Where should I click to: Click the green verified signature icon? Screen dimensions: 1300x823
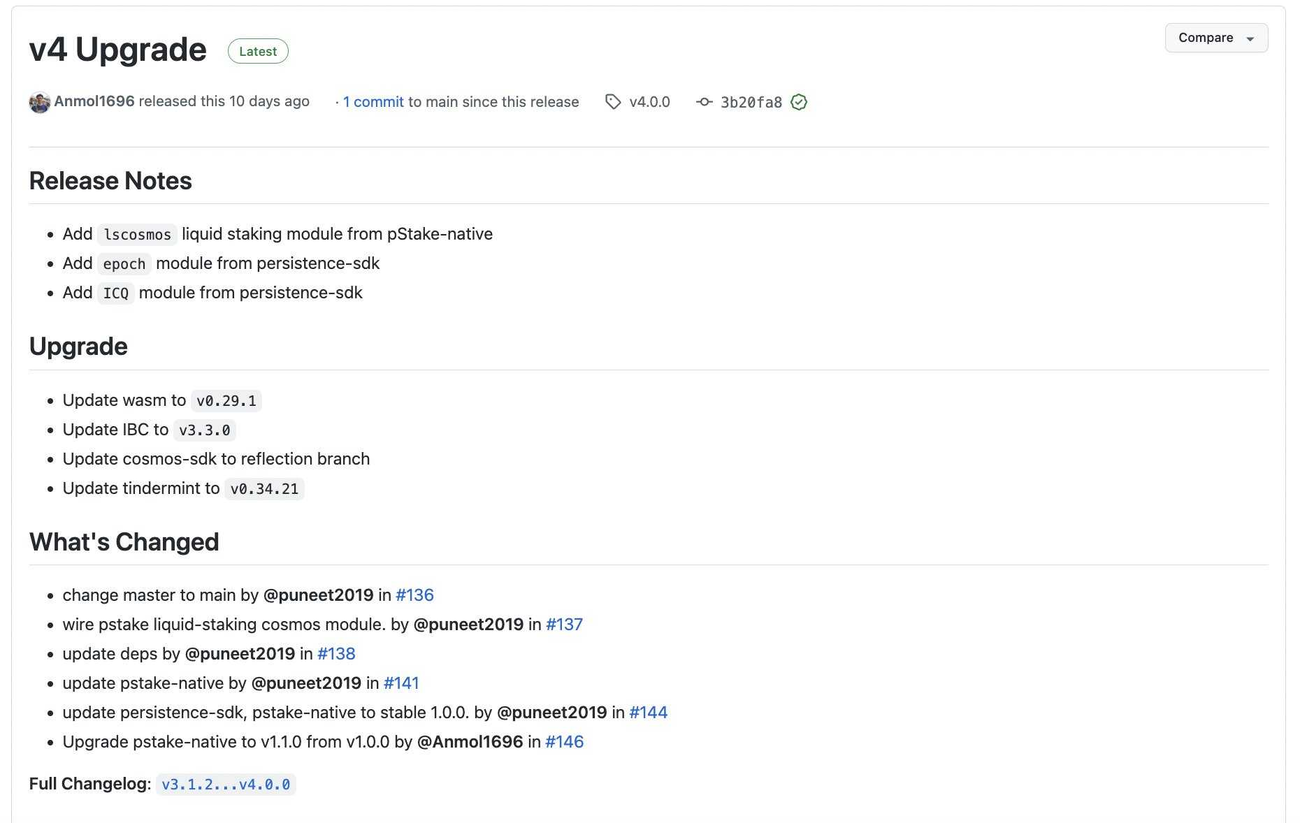(799, 102)
